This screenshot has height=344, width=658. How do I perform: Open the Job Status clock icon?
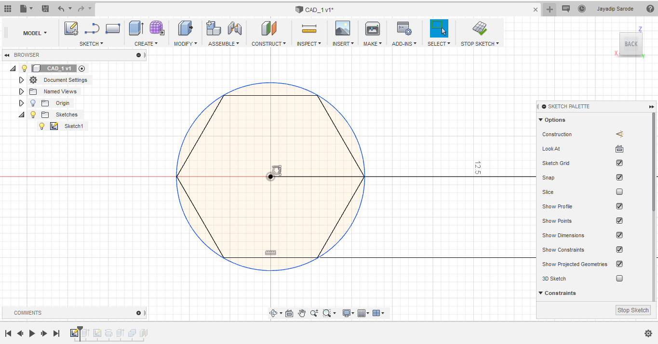[x=581, y=9]
